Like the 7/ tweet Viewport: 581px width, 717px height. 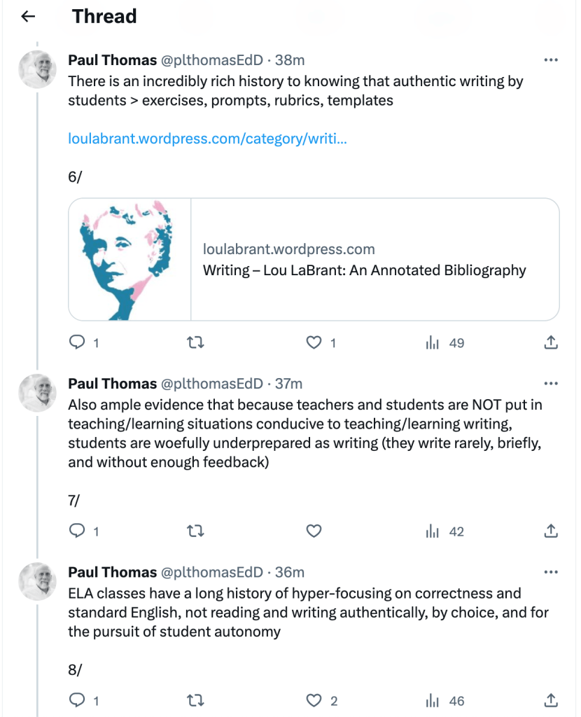(314, 531)
